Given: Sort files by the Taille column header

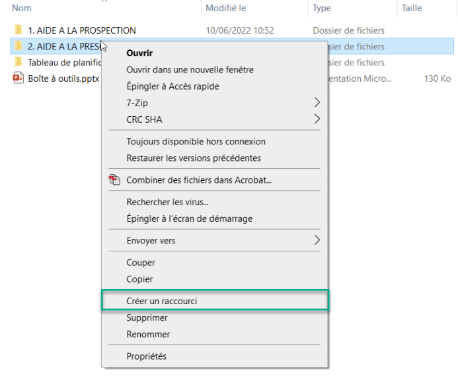Looking at the screenshot, I should pos(414,8).
